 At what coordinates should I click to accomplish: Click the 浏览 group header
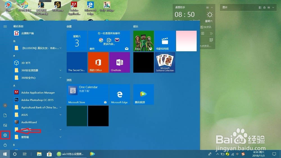[x=69, y=80]
